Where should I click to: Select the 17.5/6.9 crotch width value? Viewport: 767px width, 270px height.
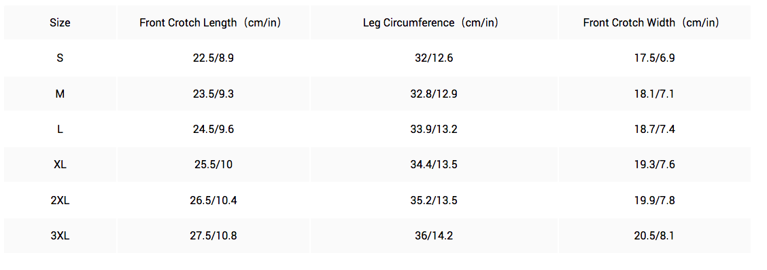tap(654, 58)
